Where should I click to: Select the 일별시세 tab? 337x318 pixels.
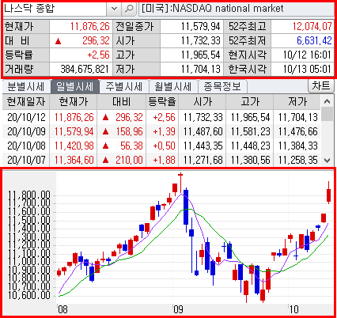click(x=74, y=86)
